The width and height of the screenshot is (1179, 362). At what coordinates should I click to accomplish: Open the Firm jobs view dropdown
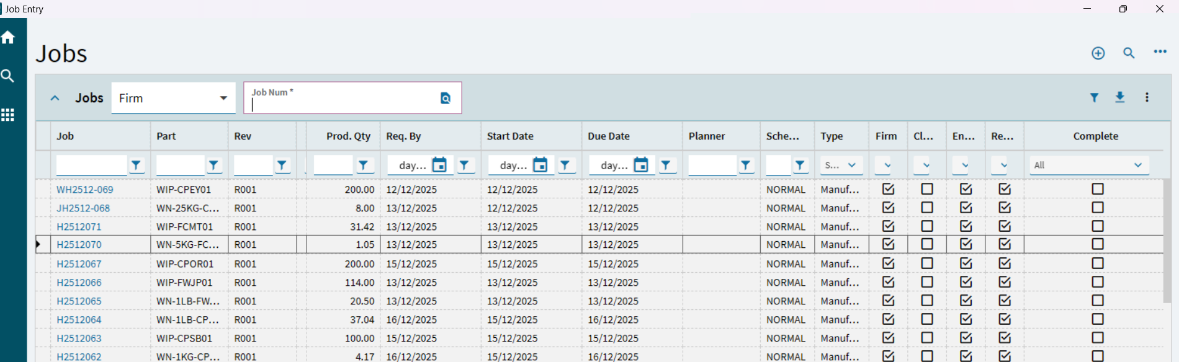point(173,99)
